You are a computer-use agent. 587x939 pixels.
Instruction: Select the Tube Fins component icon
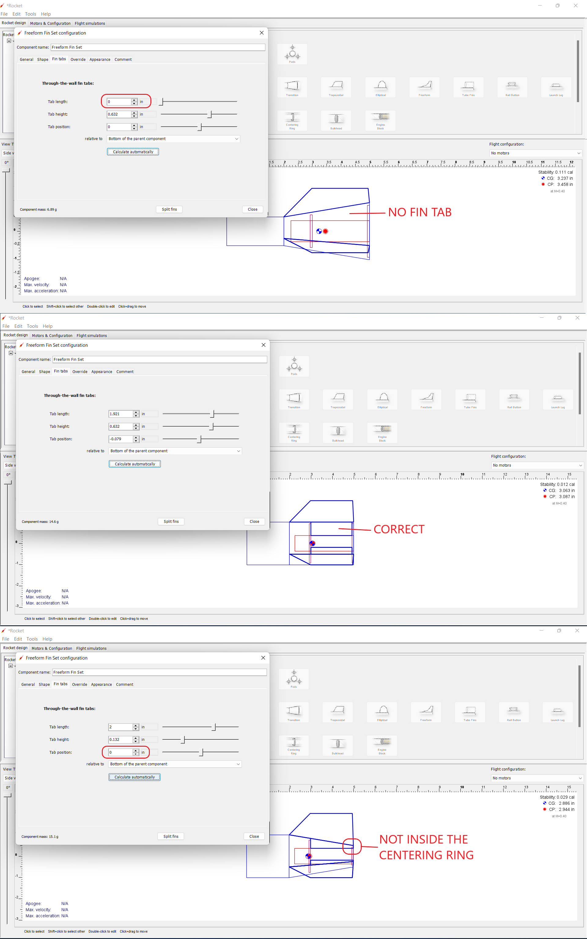[468, 87]
